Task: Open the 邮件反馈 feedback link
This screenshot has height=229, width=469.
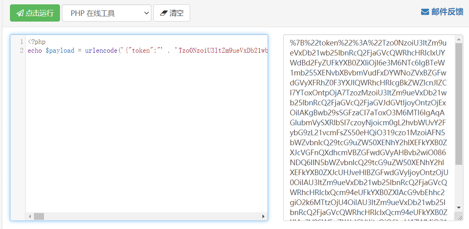Action: [x=442, y=12]
